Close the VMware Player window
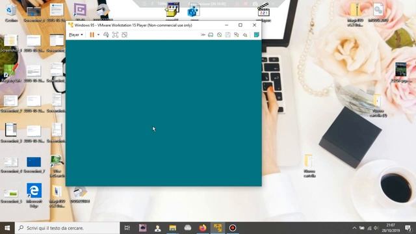Screen dimensions: 416x234 254,25
